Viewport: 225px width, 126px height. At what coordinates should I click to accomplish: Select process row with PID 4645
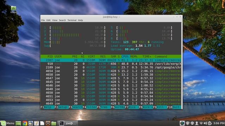(x=111, y=82)
